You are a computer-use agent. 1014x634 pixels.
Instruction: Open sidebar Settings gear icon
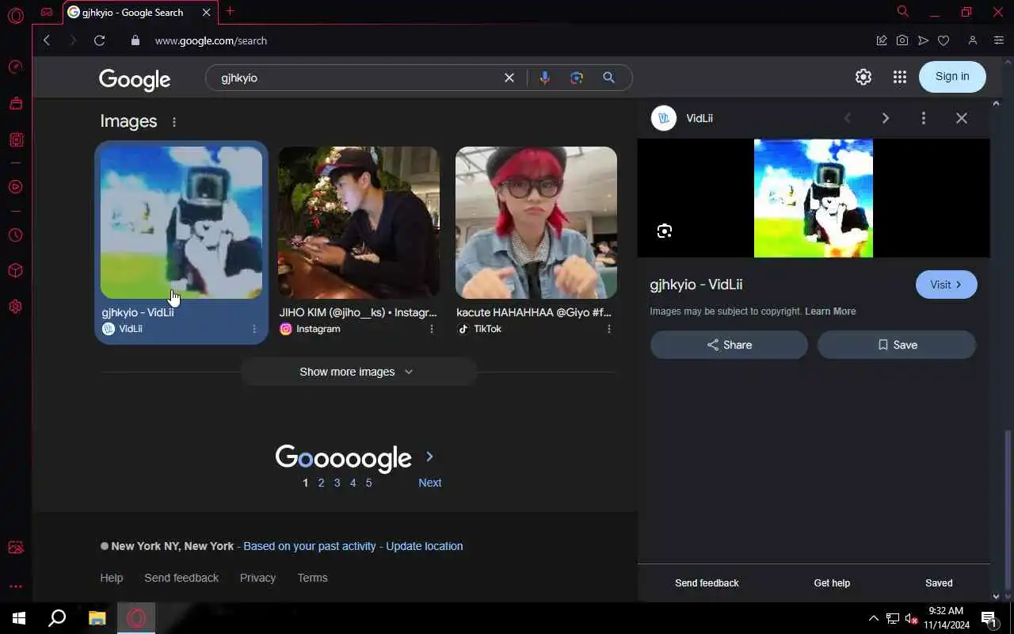point(15,307)
